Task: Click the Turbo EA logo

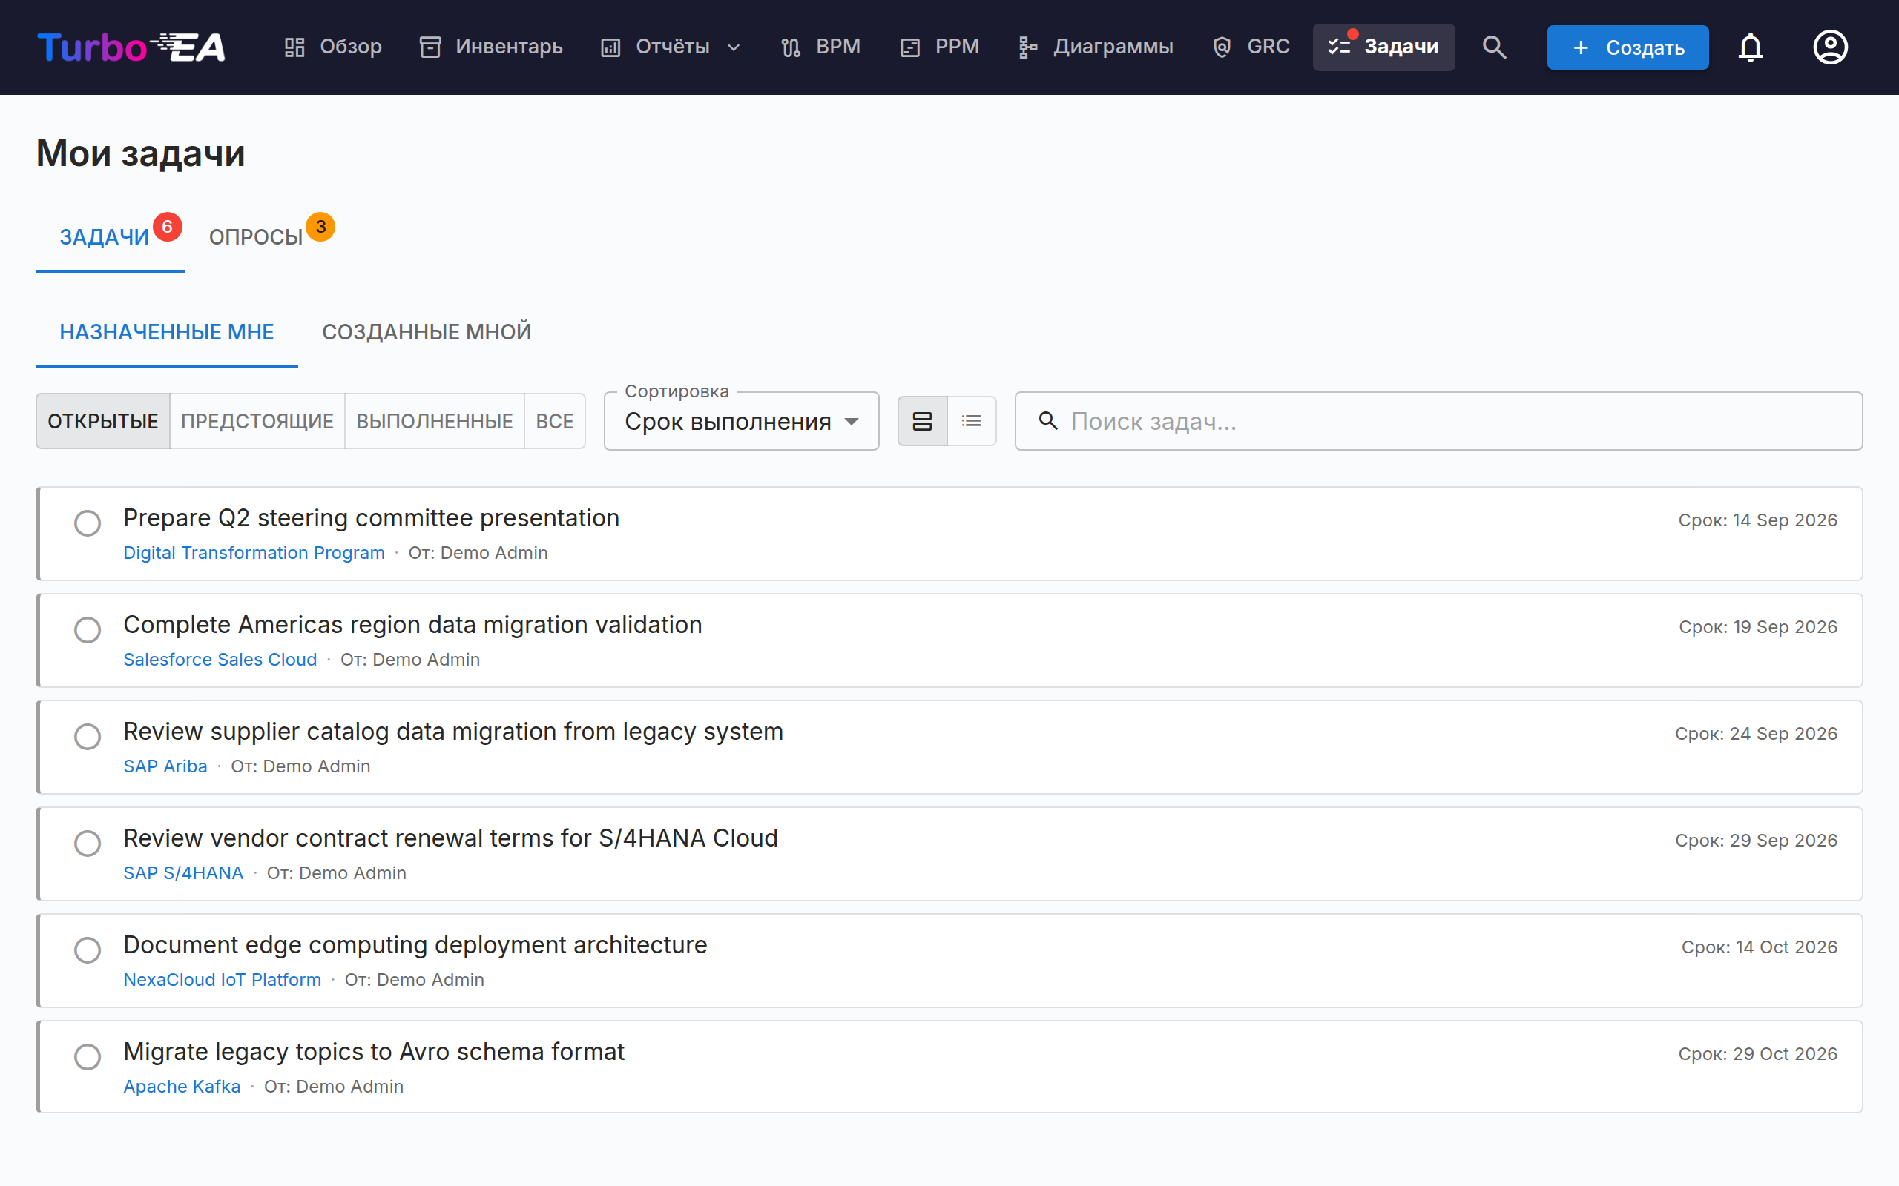Action: [x=131, y=47]
